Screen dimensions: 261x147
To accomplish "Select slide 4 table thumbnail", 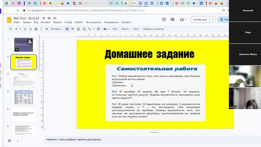I will 24,97.
